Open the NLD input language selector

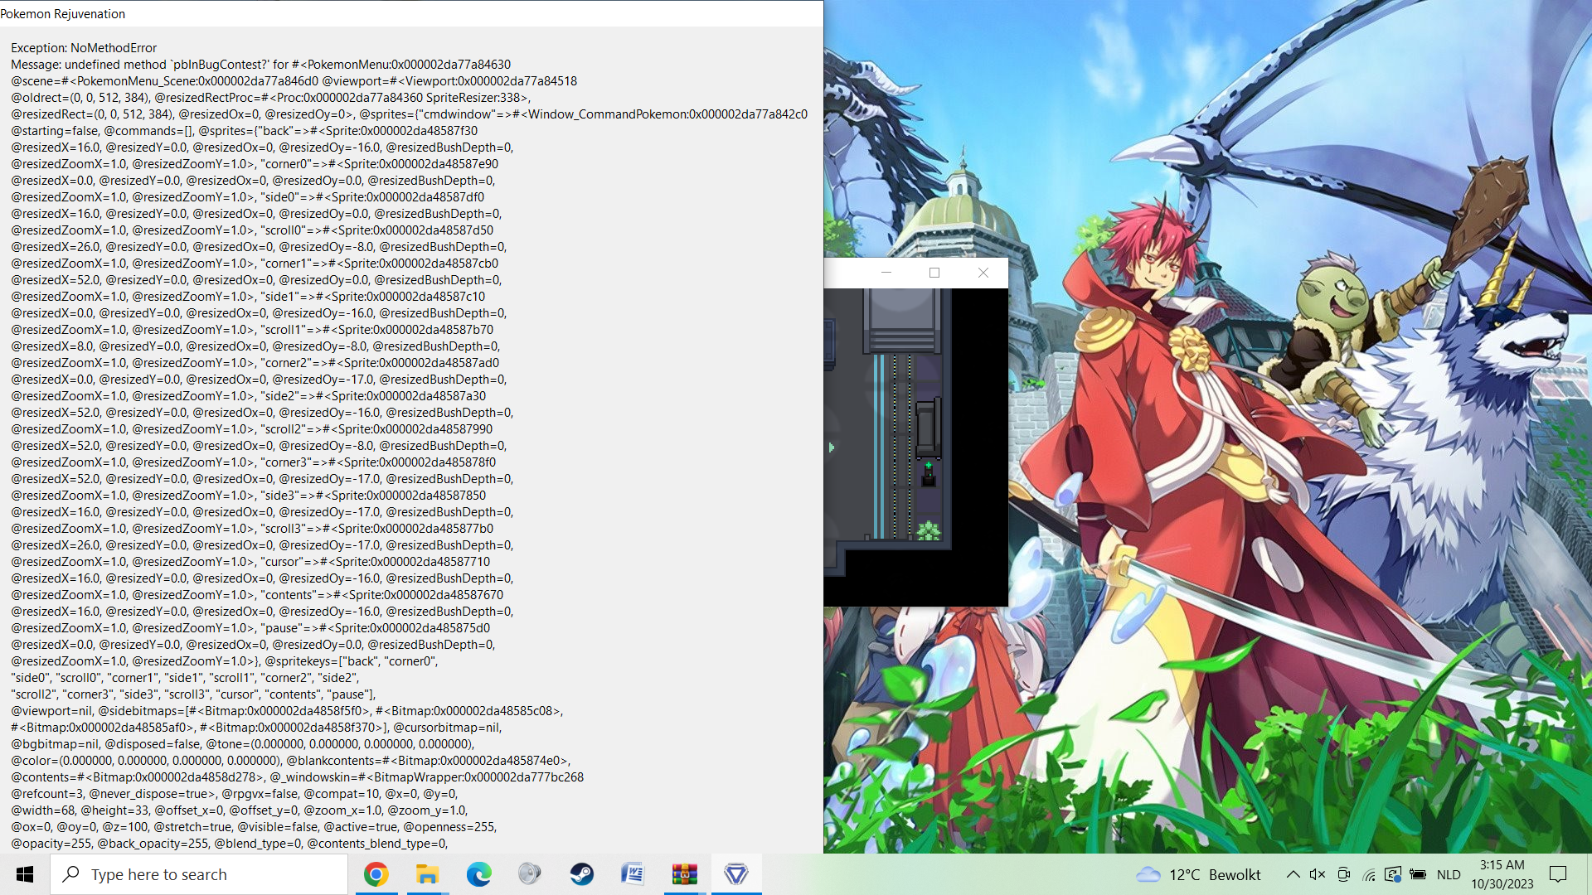point(1449,874)
